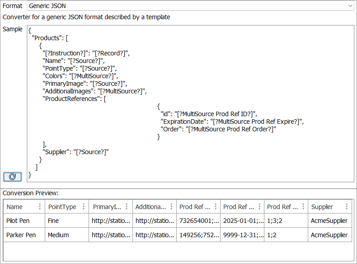This screenshot has width=357, height=264.
Task: Click the refresh sample button
Action: point(13,176)
